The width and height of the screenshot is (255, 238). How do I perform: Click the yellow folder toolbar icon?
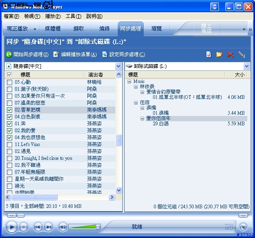point(219,55)
